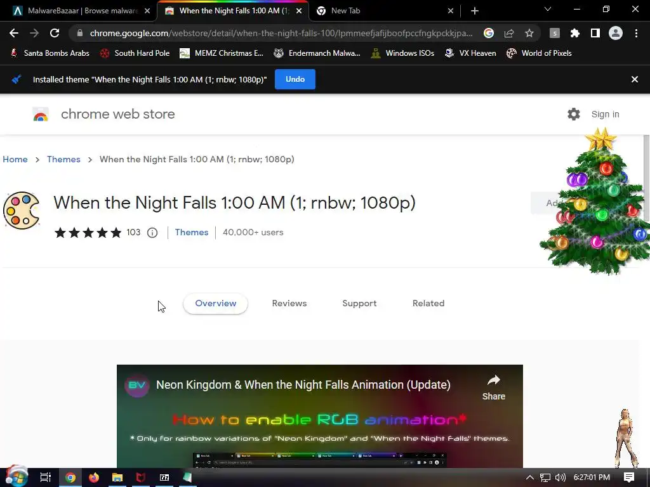
Task: Open a new tab with plus button
Action: tap(475, 11)
